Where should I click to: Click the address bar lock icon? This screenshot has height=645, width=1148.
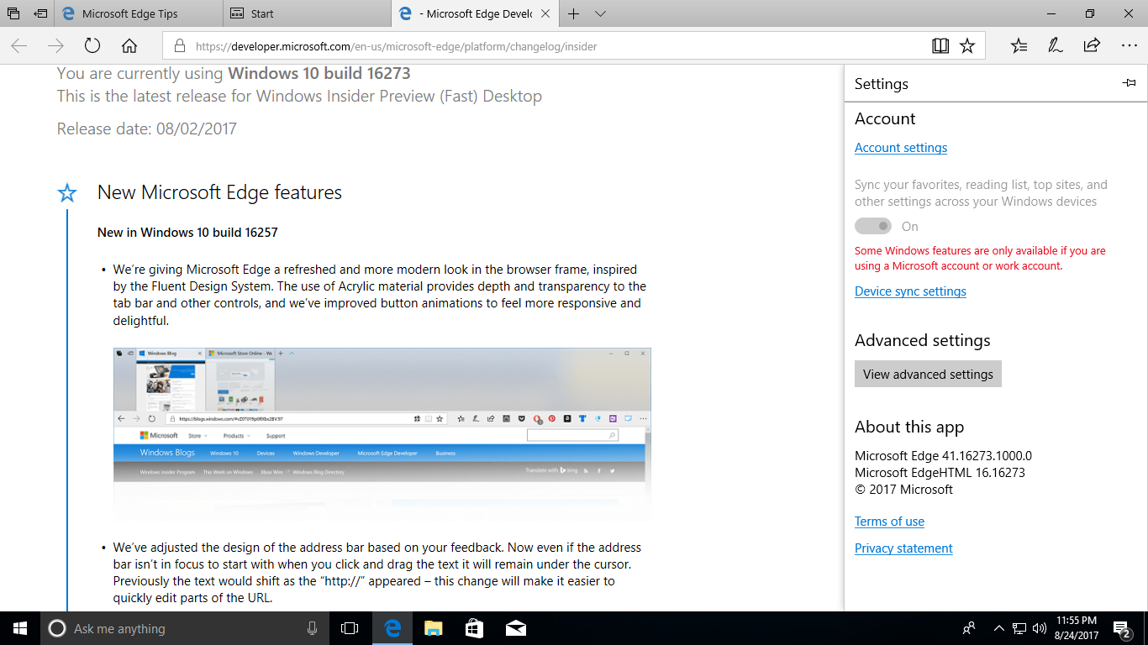point(178,46)
